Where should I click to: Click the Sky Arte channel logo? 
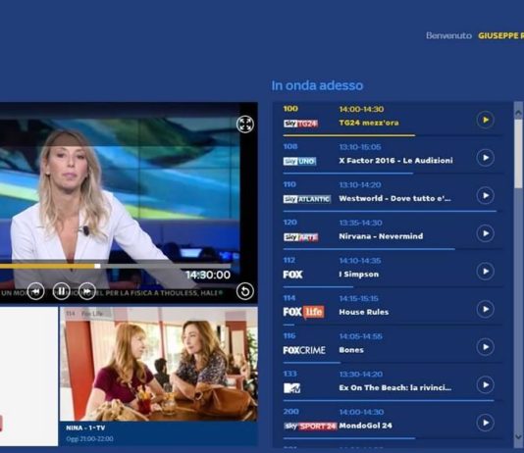click(300, 237)
